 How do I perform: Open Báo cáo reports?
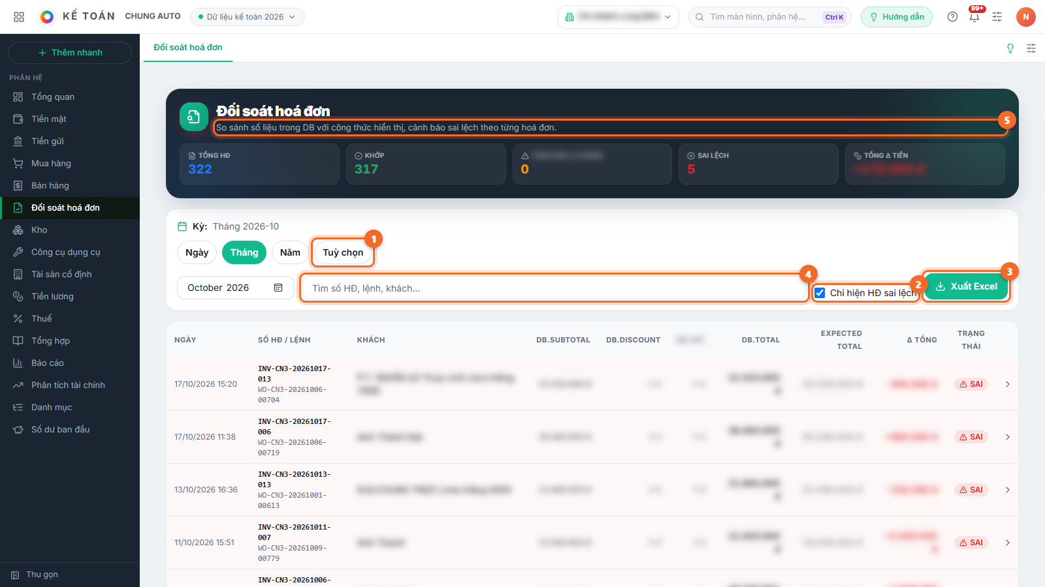70,363
